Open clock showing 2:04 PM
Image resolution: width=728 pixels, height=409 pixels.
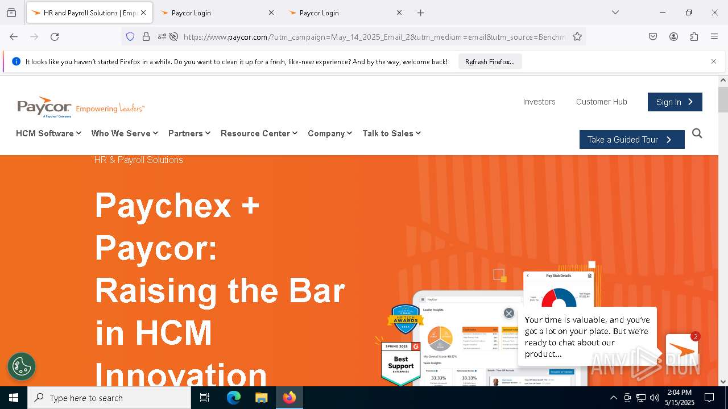[680, 398]
